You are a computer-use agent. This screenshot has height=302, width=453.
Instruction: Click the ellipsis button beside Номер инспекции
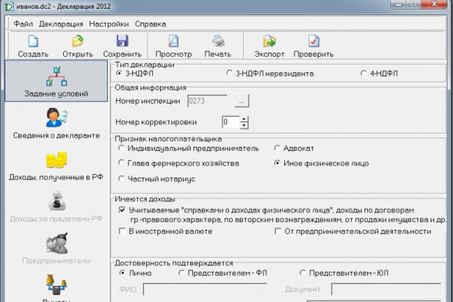pos(241,101)
